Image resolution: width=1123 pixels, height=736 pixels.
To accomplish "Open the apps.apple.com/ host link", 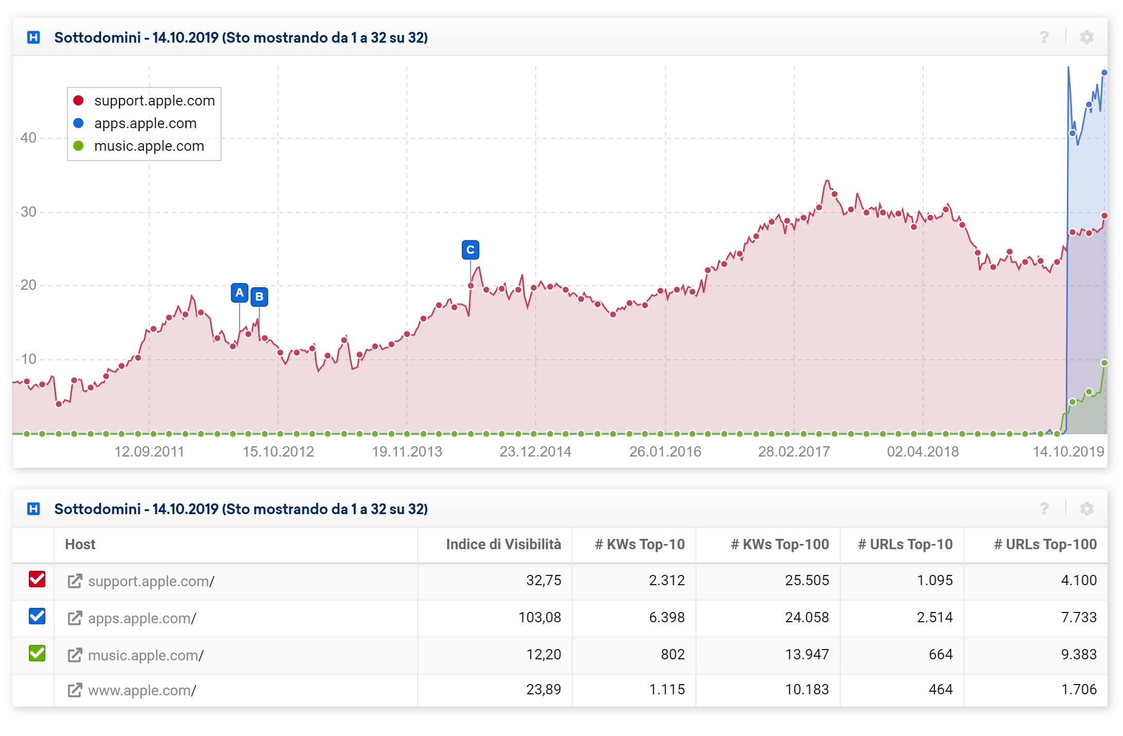I will click(142, 618).
